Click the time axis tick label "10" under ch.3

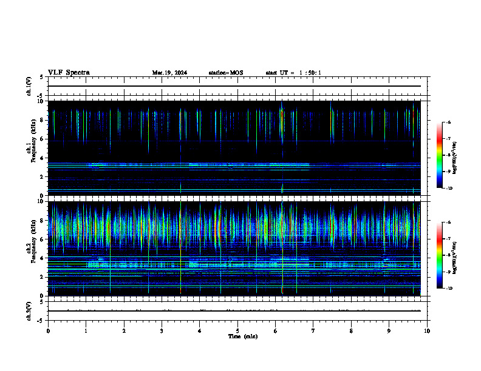click(427, 330)
